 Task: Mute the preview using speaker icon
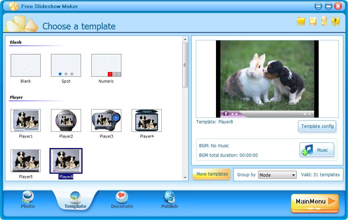[x=305, y=114]
